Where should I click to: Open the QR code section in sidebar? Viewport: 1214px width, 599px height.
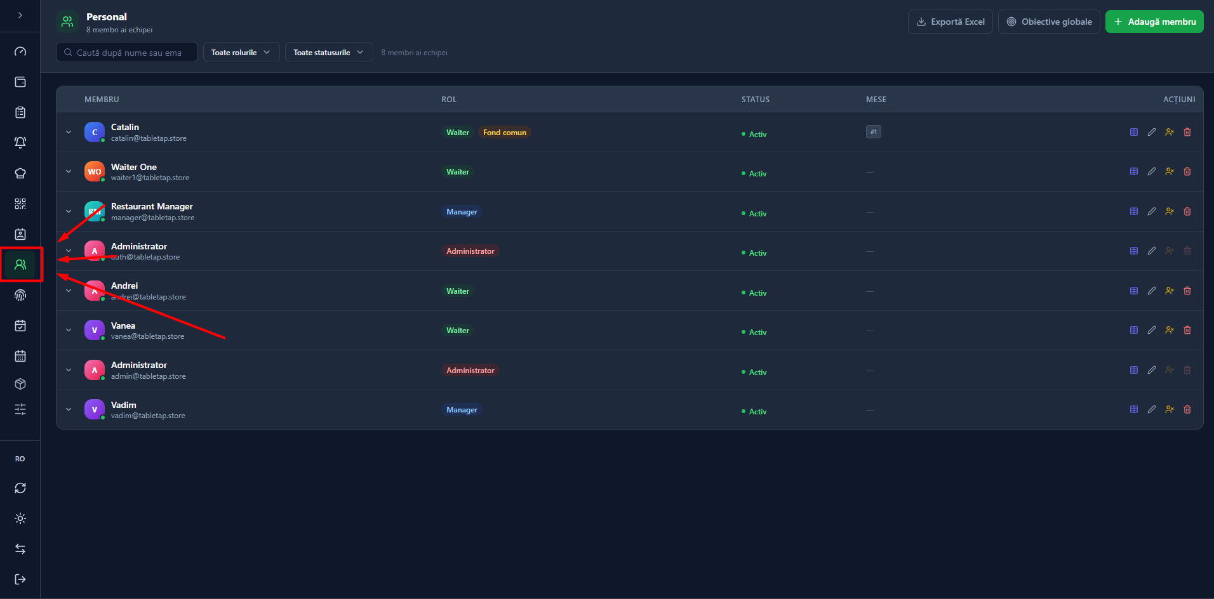[x=20, y=204]
